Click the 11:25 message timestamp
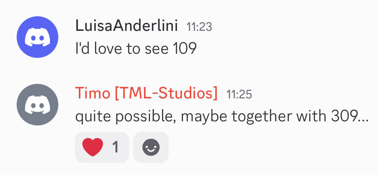The width and height of the screenshot is (378, 175). [x=239, y=94]
